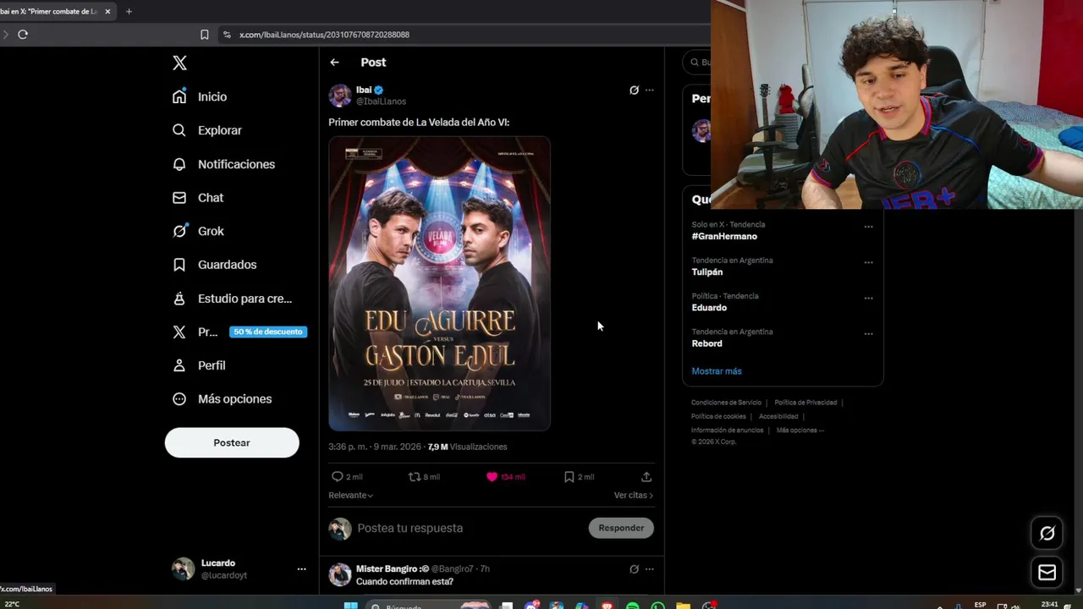Reload the page in browser
The width and height of the screenshot is (1083, 609).
pos(23,35)
